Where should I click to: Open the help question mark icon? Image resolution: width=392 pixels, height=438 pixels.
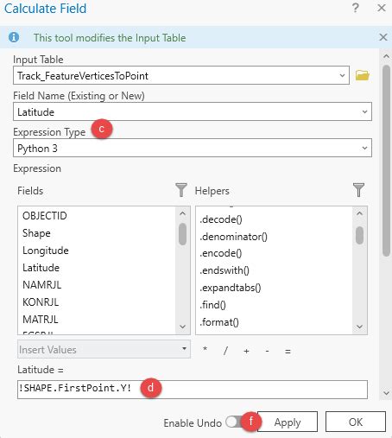[356, 8]
